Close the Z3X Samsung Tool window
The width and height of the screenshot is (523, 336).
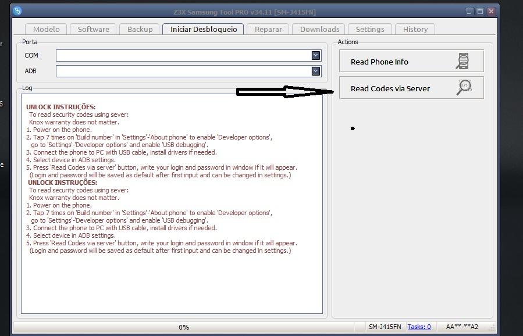(491, 12)
